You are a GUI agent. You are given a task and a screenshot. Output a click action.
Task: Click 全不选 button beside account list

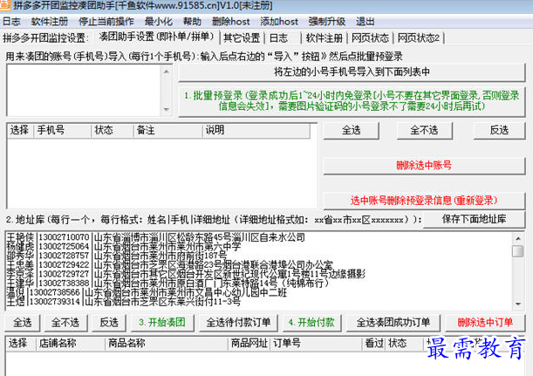tap(424, 130)
